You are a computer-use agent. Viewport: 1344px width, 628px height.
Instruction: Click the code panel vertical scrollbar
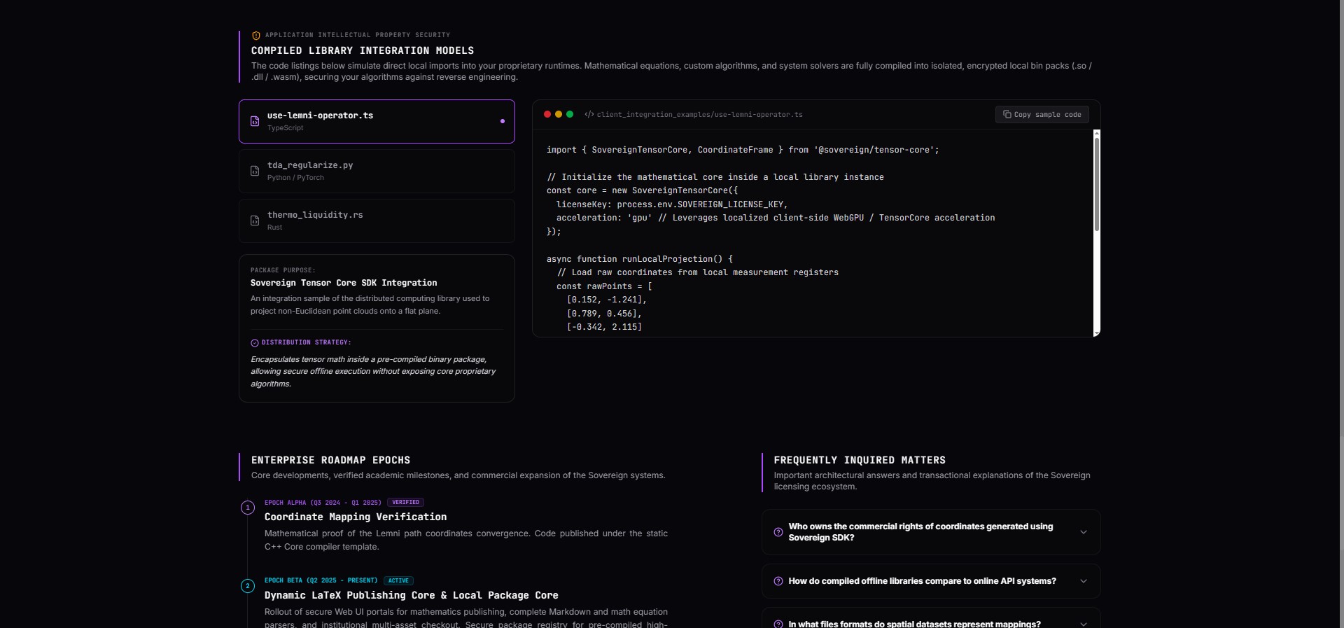[1097, 233]
